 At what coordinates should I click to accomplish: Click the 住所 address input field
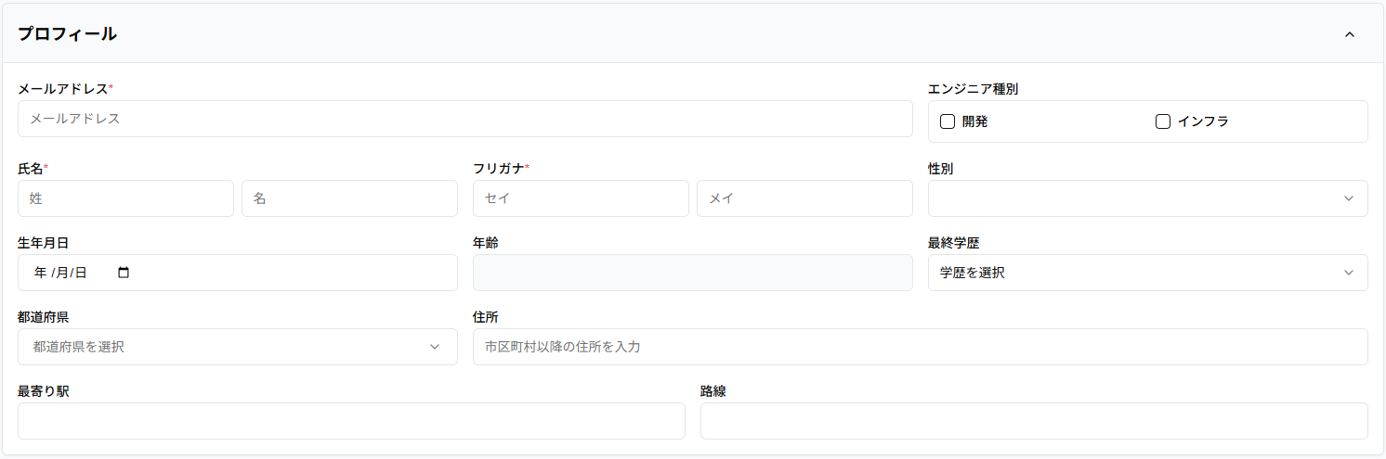pos(920,347)
